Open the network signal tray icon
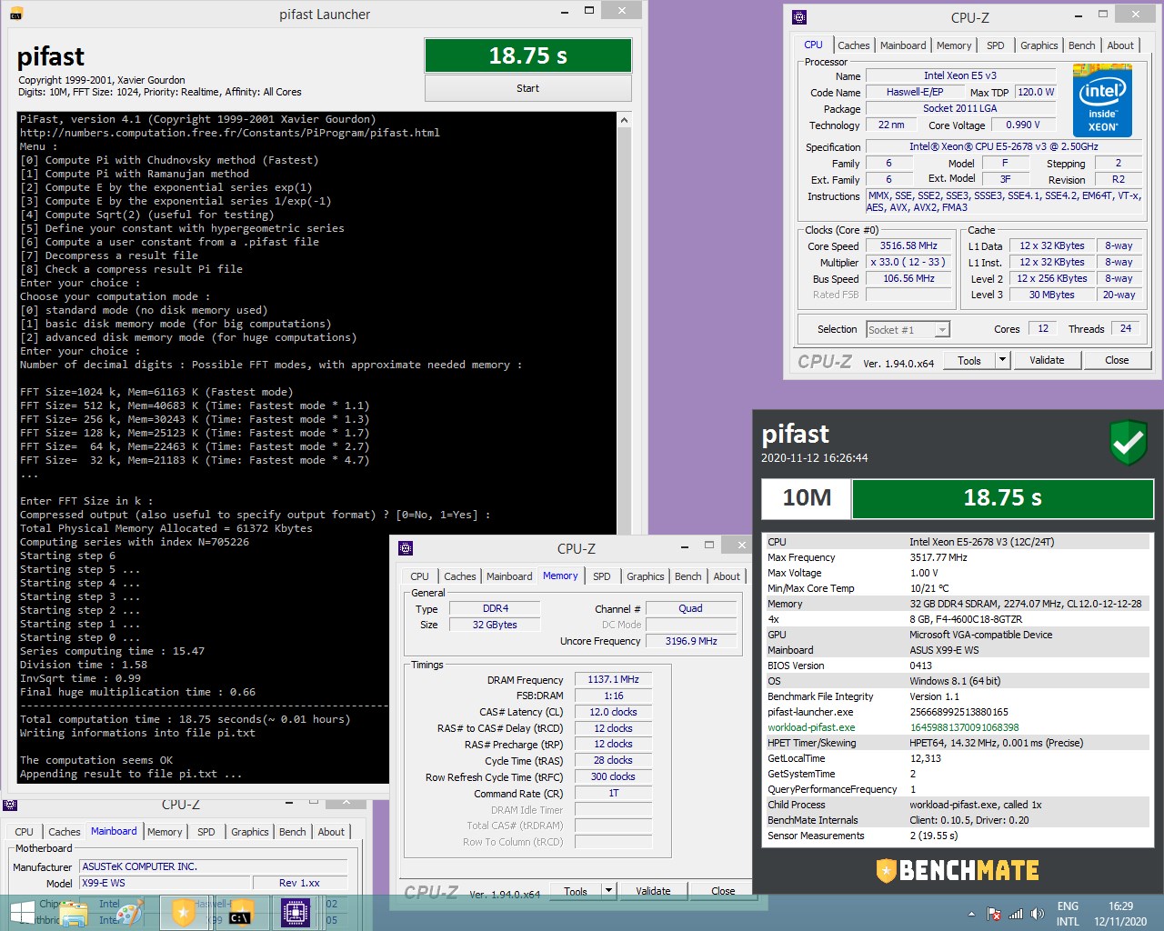1164x931 pixels. [x=1016, y=914]
